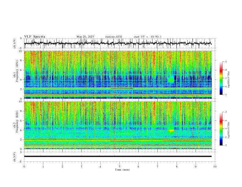Click the ch.2 spectrogram panel

pyautogui.click(x=118, y=125)
